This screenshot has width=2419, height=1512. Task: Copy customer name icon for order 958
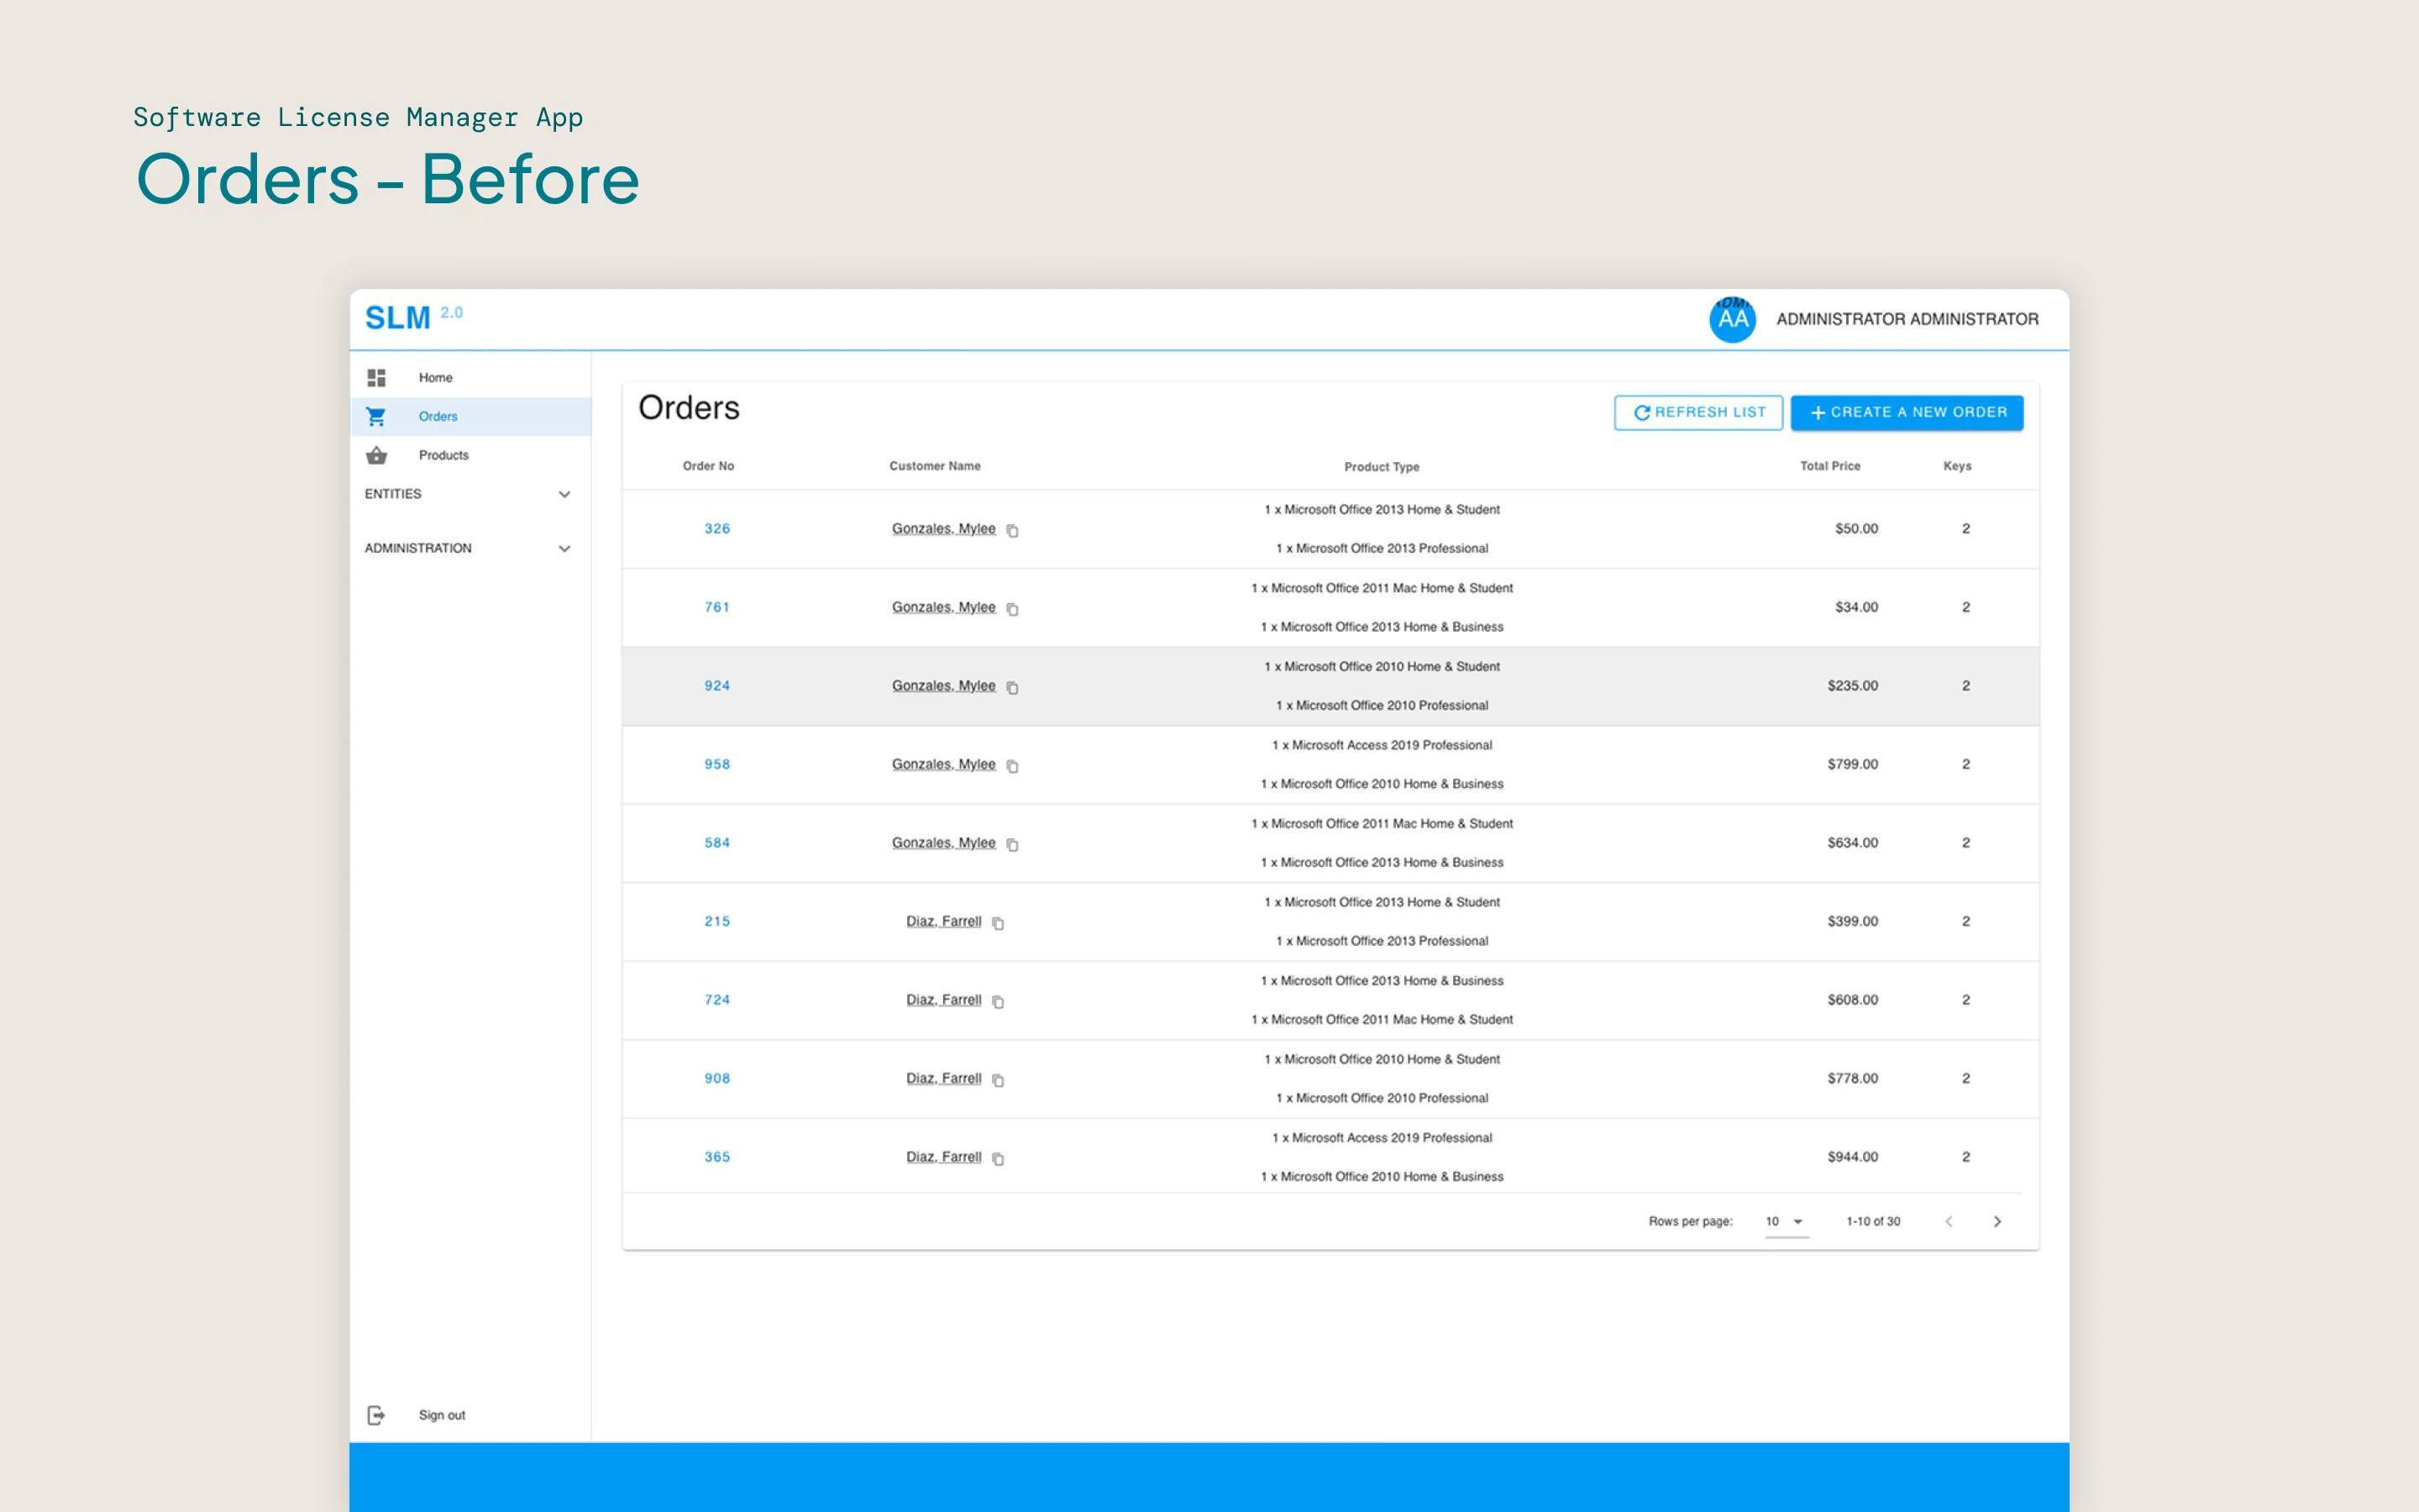pos(1013,766)
